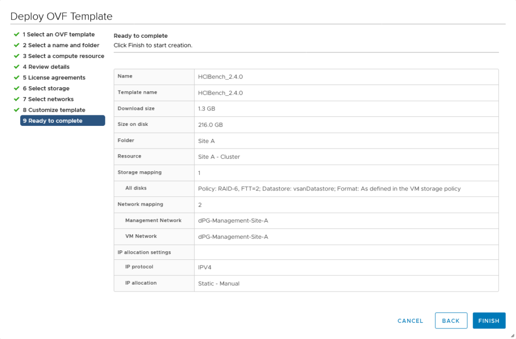Click the BACK button

coord(451,320)
